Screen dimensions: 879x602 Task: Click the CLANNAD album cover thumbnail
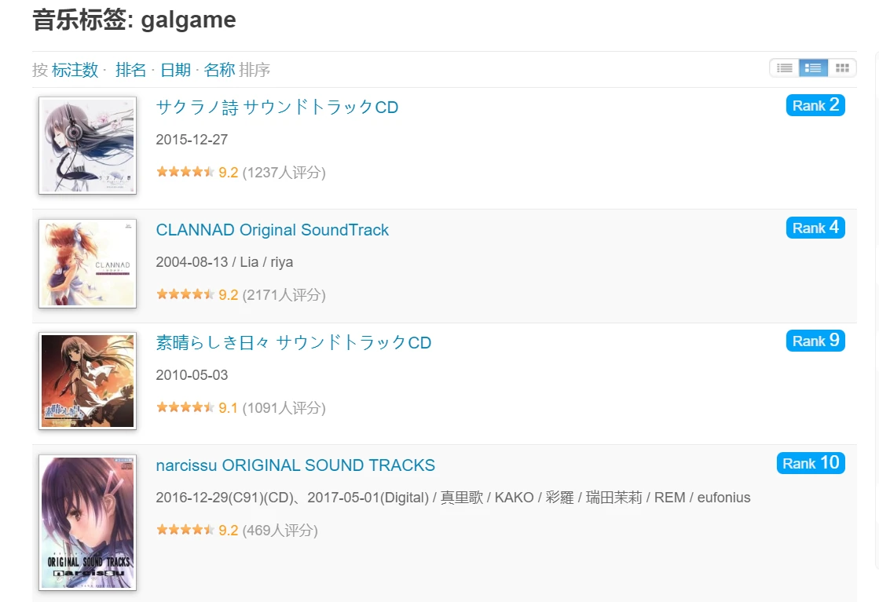(87, 264)
